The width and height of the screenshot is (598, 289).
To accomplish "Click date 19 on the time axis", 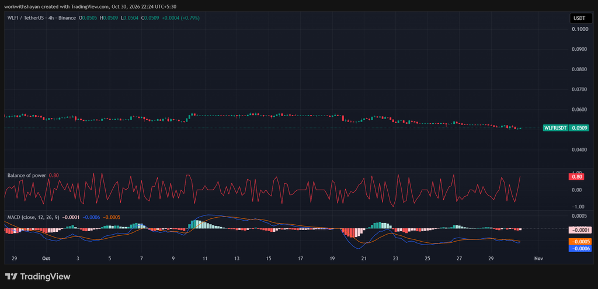I will click(x=332, y=259).
